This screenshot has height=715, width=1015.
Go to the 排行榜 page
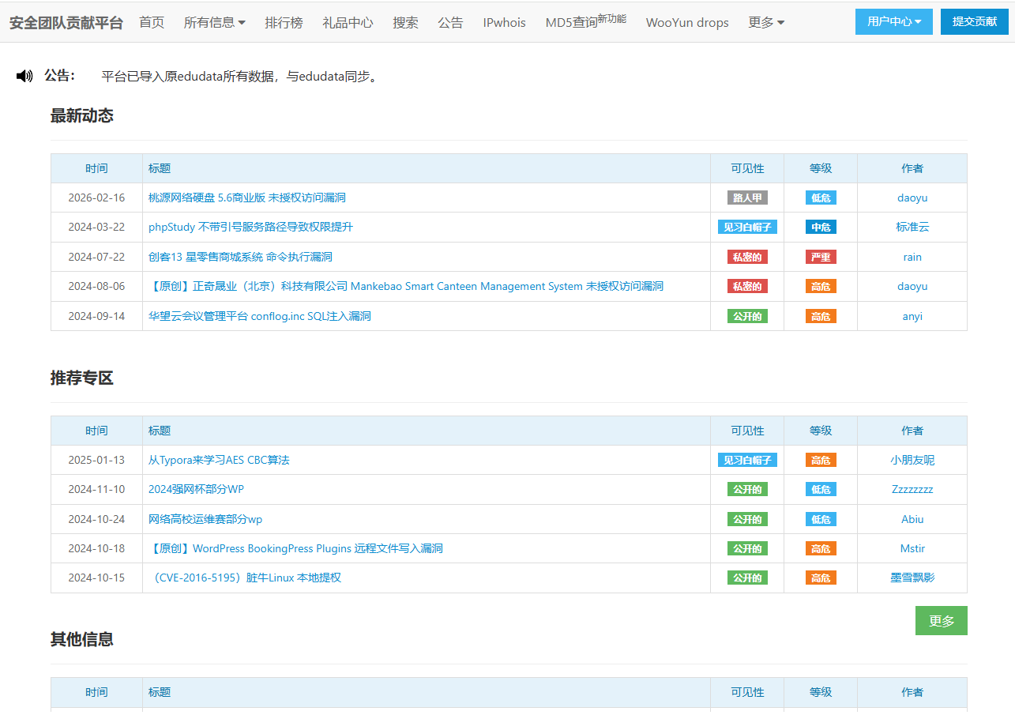[x=284, y=22]
